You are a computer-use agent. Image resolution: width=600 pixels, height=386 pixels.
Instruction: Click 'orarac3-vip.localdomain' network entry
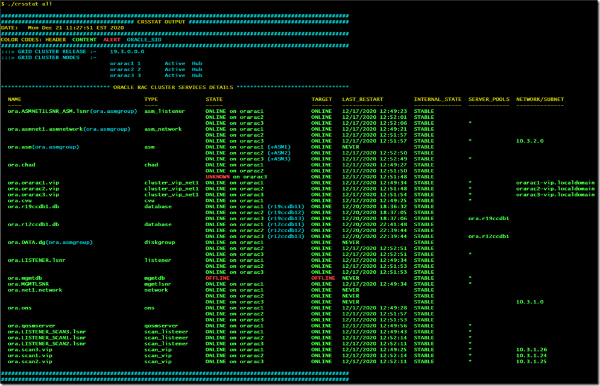555,195
